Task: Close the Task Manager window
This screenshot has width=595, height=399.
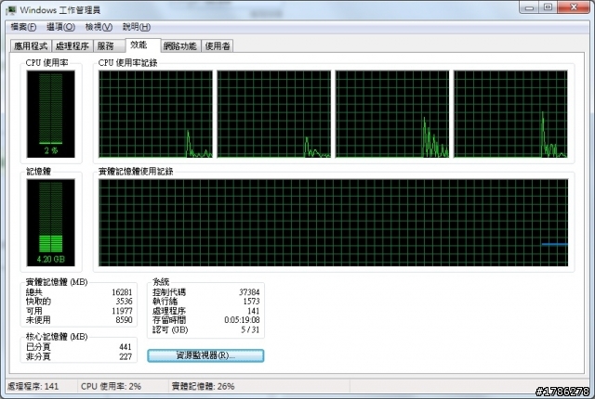Action: (x=574, y=7)
